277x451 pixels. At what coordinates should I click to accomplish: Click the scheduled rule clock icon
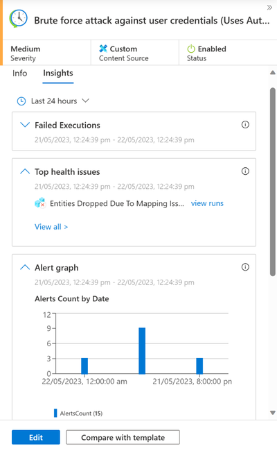point(19,19)
